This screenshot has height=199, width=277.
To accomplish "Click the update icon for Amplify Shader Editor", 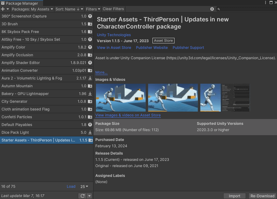I will [90, 63].
